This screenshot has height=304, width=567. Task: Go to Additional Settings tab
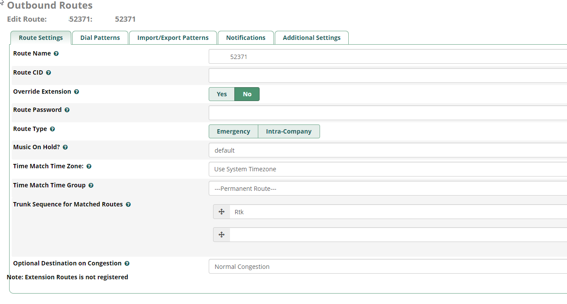click(312, 38)
